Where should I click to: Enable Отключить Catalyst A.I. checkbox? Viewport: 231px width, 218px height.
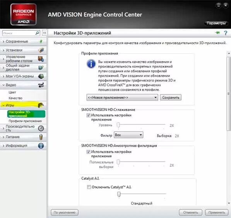pos(89,187)
